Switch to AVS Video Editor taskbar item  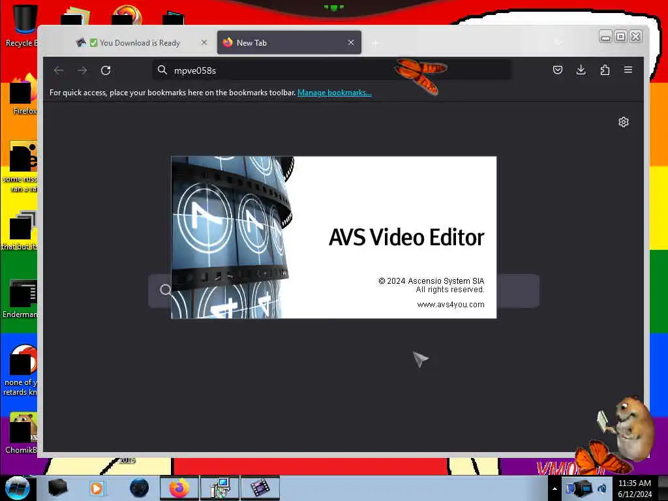tap(260, 488)
